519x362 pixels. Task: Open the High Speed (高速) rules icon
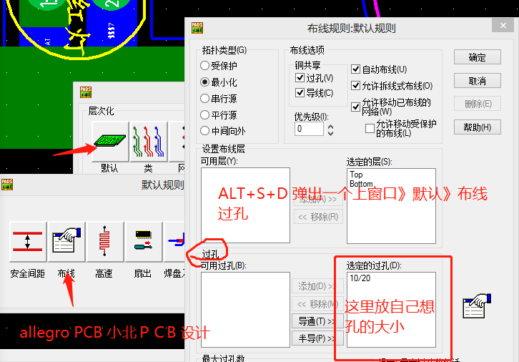(105, 242)
